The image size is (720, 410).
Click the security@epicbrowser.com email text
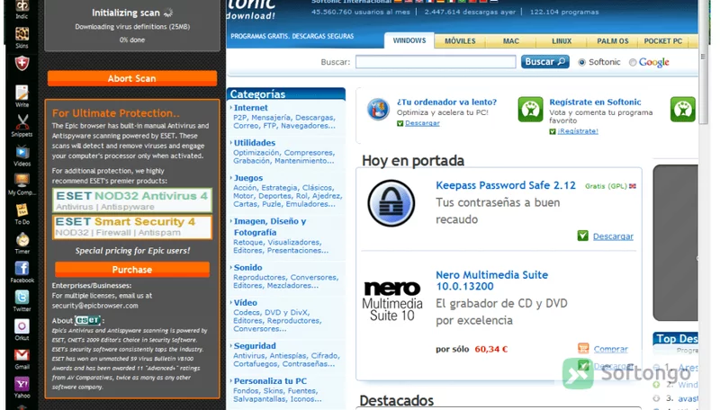[x=95, y=306]
